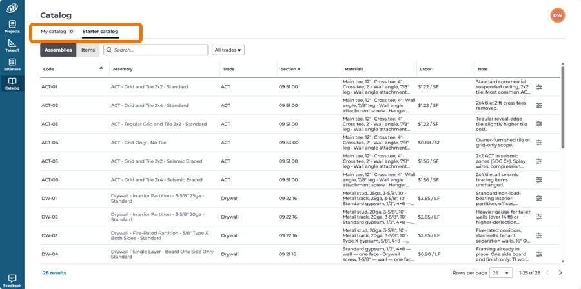Sort by the Assembly column header
581x289 pixels.
click(123, 69)
